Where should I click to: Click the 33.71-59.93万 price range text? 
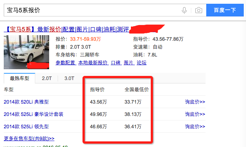click(85, 39)
